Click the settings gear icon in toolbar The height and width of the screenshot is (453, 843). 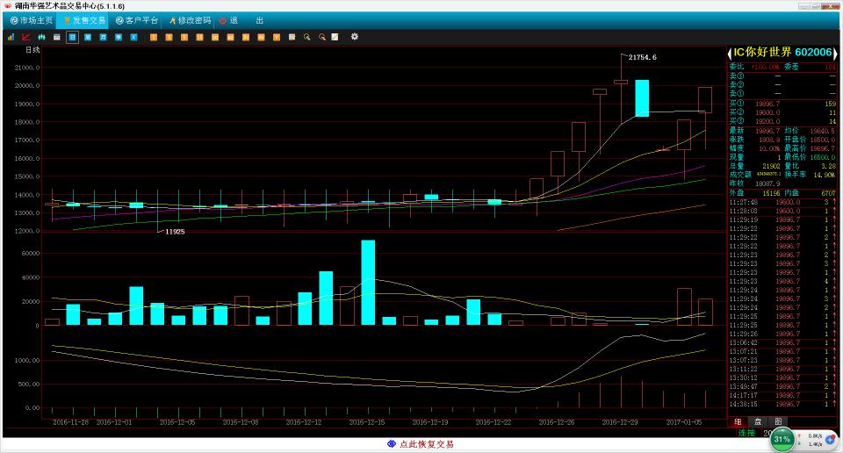(355, 37)
